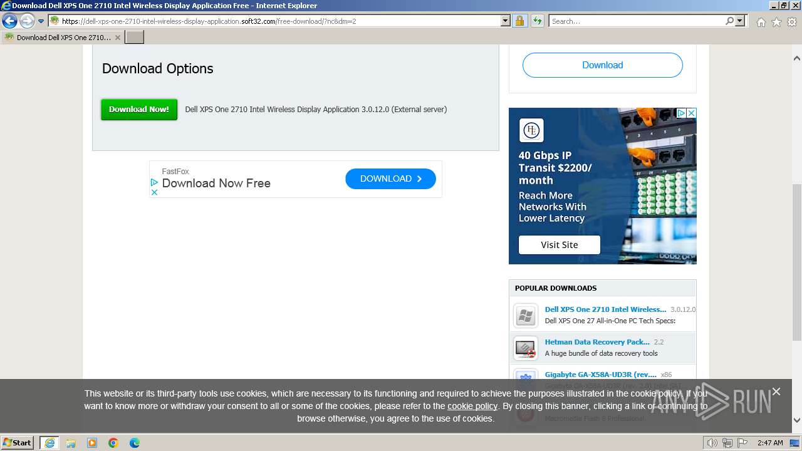Refresh the page with the green arrows icon

538,21
